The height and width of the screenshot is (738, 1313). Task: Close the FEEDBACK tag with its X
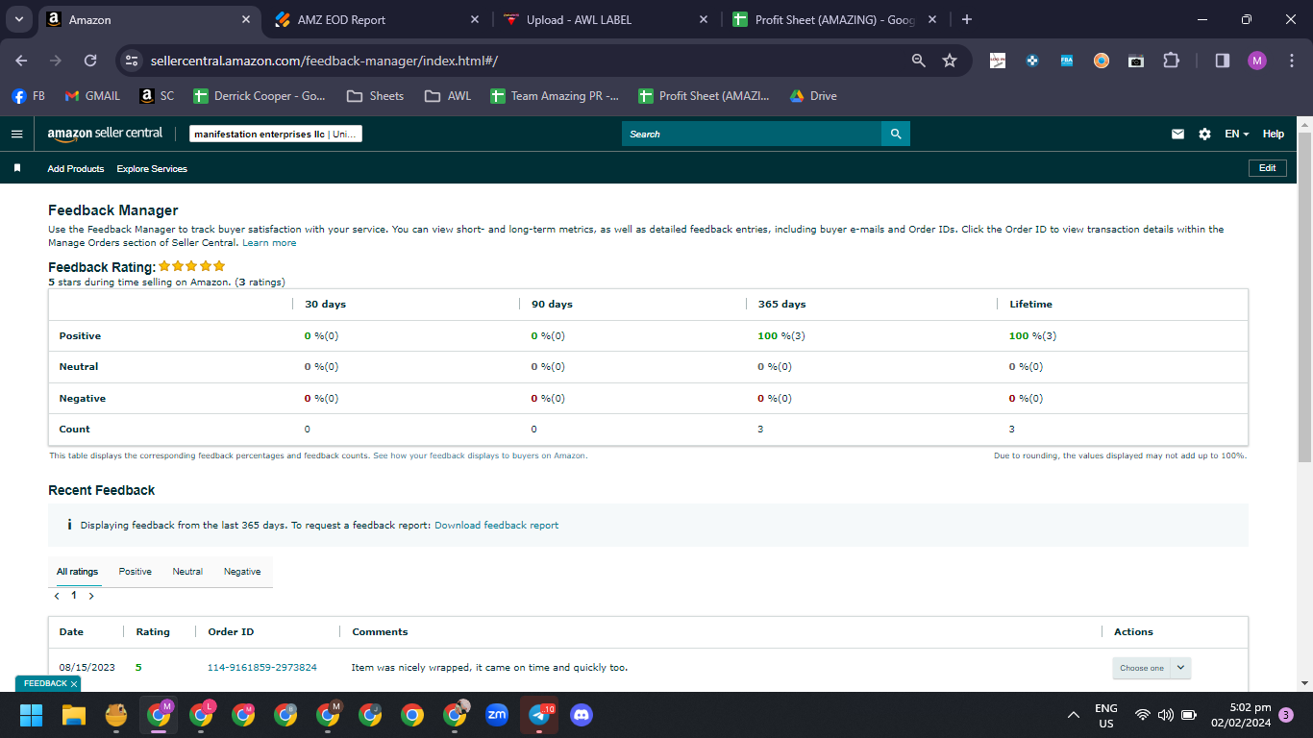(73, 684)
